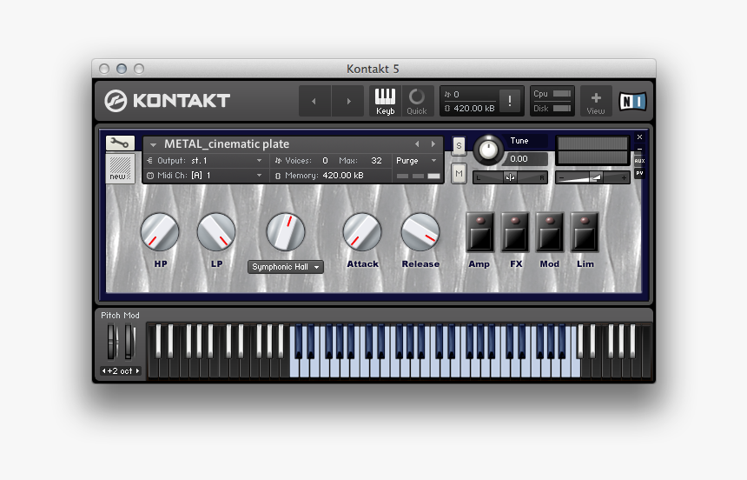747x480 pixels.
Task: Click the LP filter knob
Action: point(216,232)
